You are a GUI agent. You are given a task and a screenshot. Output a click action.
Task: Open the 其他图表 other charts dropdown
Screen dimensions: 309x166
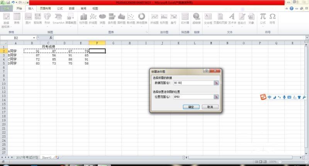pyautogui.click(x=141, y=18)
